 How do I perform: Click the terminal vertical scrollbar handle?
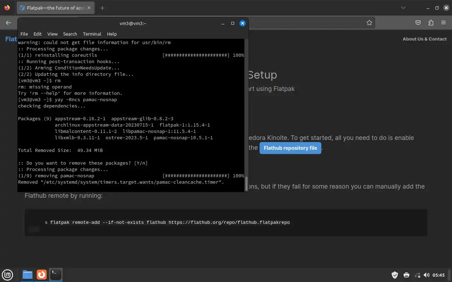[246, 183]
